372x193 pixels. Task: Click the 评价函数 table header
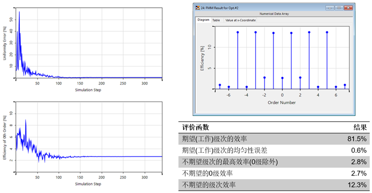pyautogui.click(x=196, y=127)
